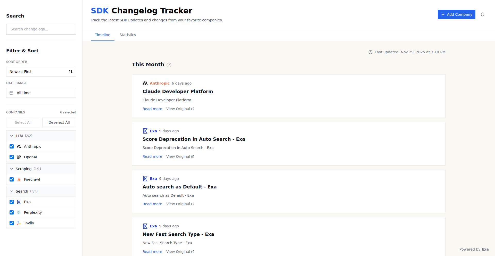Click the Anthropic logo in the first changelog card
The width and height of the screenshot is (495, 256).
coord(145,83)
